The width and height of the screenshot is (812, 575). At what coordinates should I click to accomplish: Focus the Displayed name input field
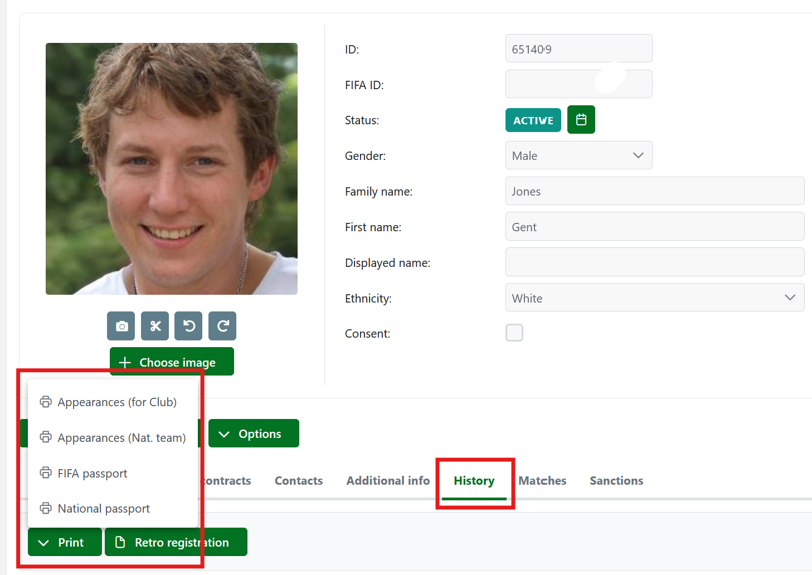pyautogui.click(x=655, y=262)
